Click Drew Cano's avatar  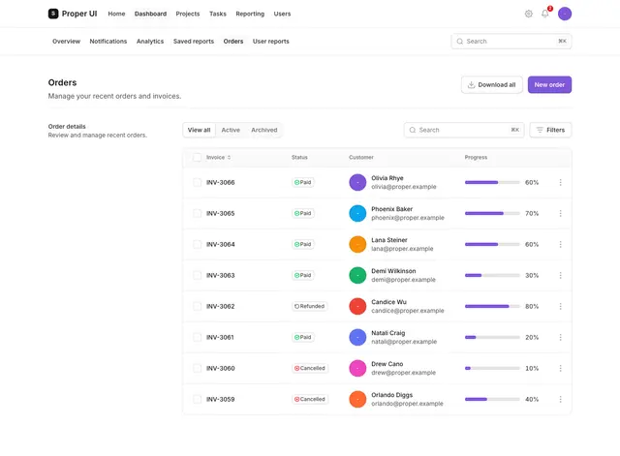pos(357,368)
